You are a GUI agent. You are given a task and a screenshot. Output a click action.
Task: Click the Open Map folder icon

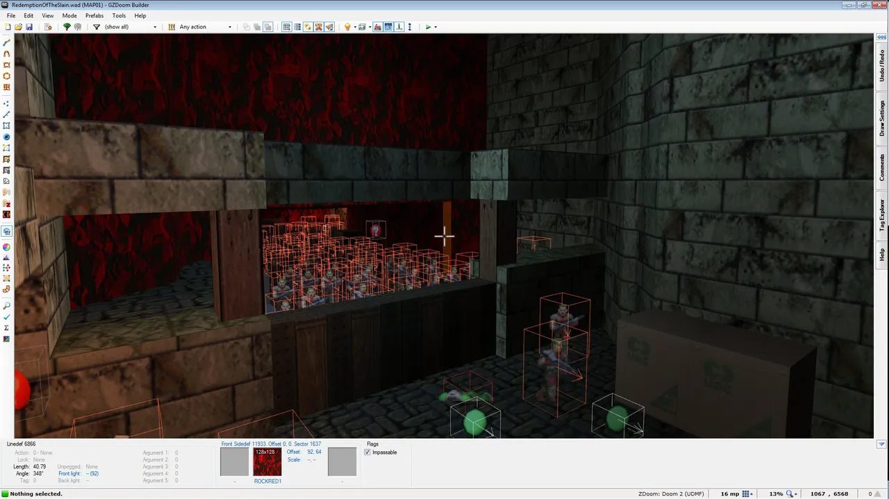click(x=18, y=27)
